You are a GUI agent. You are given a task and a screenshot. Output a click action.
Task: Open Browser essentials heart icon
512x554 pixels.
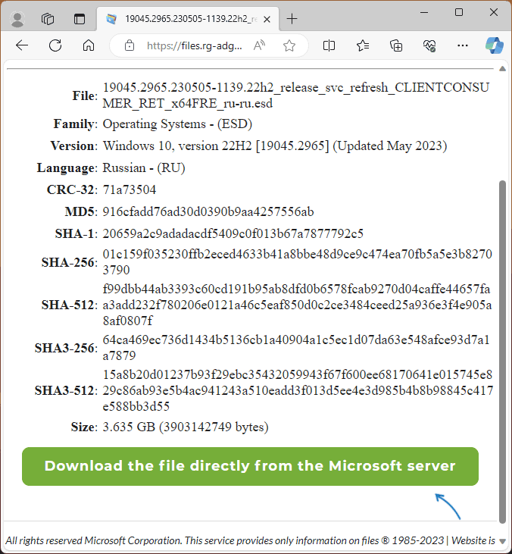[x=429, y=45]
